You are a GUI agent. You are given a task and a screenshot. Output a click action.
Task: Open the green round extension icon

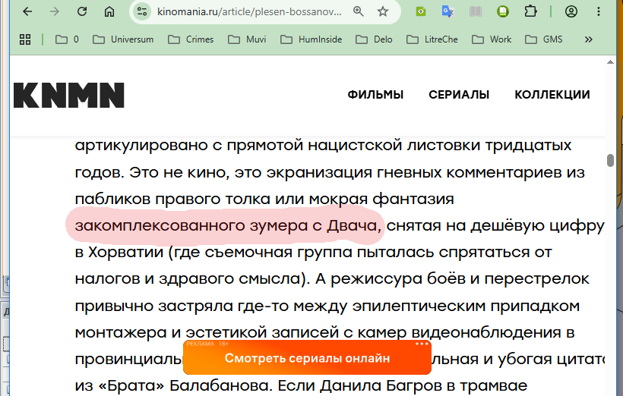(503, 11)
